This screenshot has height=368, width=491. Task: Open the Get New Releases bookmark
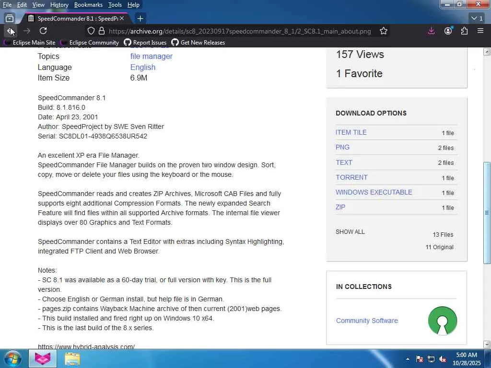198,43
